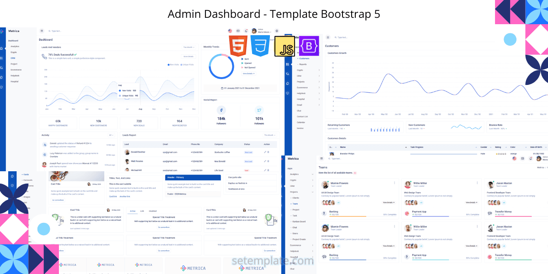Toggle Not Opened in Monthly Trends legend
The image size is (548, 274).
(x=250, y=67)
